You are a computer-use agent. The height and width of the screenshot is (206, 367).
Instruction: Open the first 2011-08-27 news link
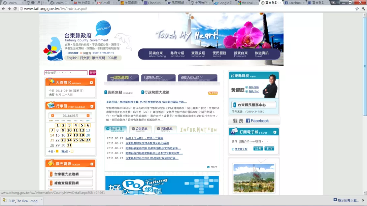pyautogui.click(x=144, y=138)
